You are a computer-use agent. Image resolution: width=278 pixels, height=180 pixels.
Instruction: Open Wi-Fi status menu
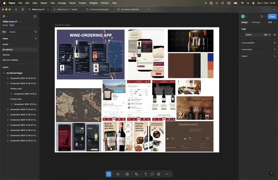point(242,3)
